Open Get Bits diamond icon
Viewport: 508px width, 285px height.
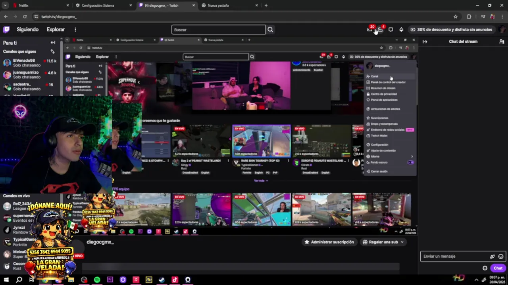(x=401, y=30)
